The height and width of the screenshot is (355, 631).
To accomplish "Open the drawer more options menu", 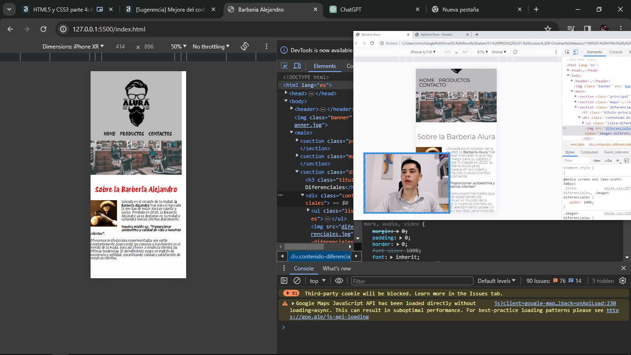I will [284, 269].
